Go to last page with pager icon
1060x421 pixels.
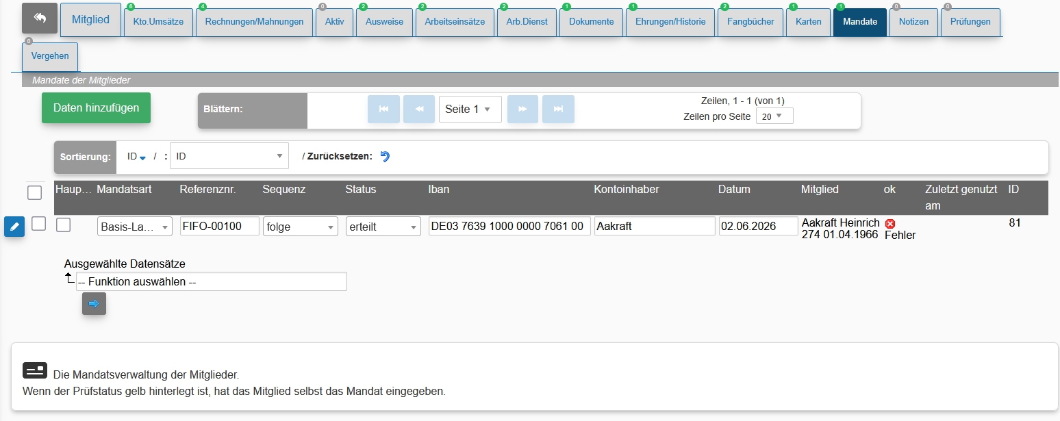pyautogui.click(x=558, y=110)
